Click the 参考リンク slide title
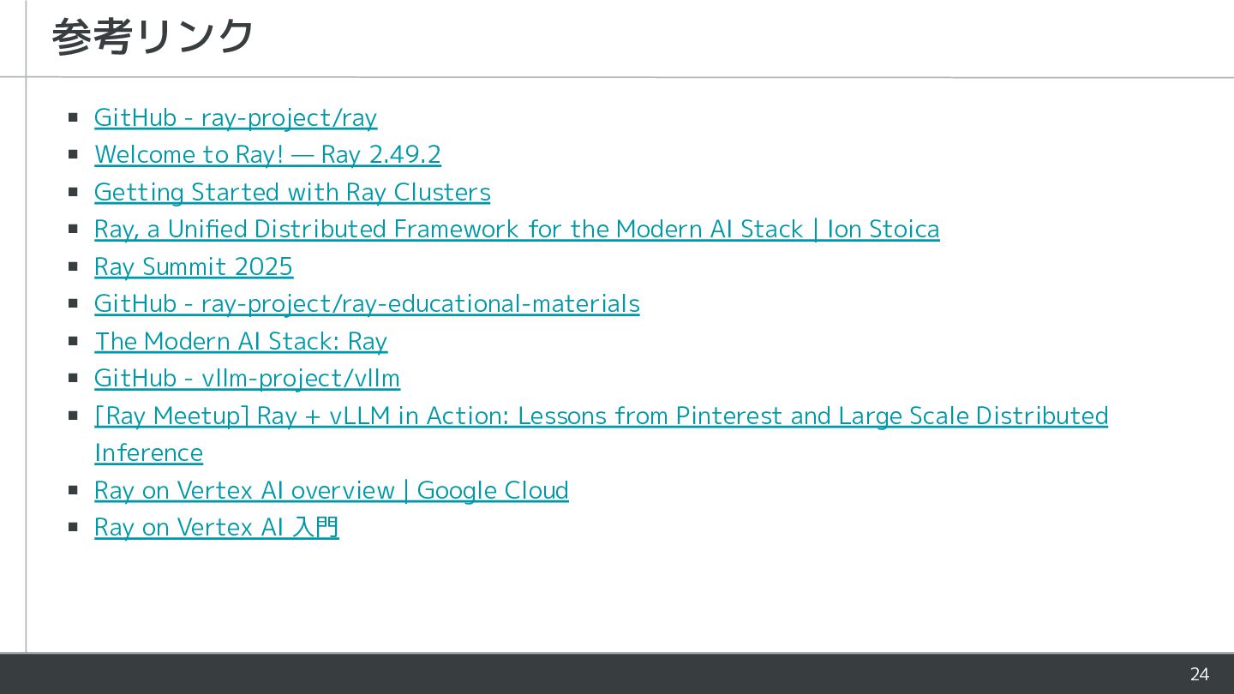 (x=153, y=37)
